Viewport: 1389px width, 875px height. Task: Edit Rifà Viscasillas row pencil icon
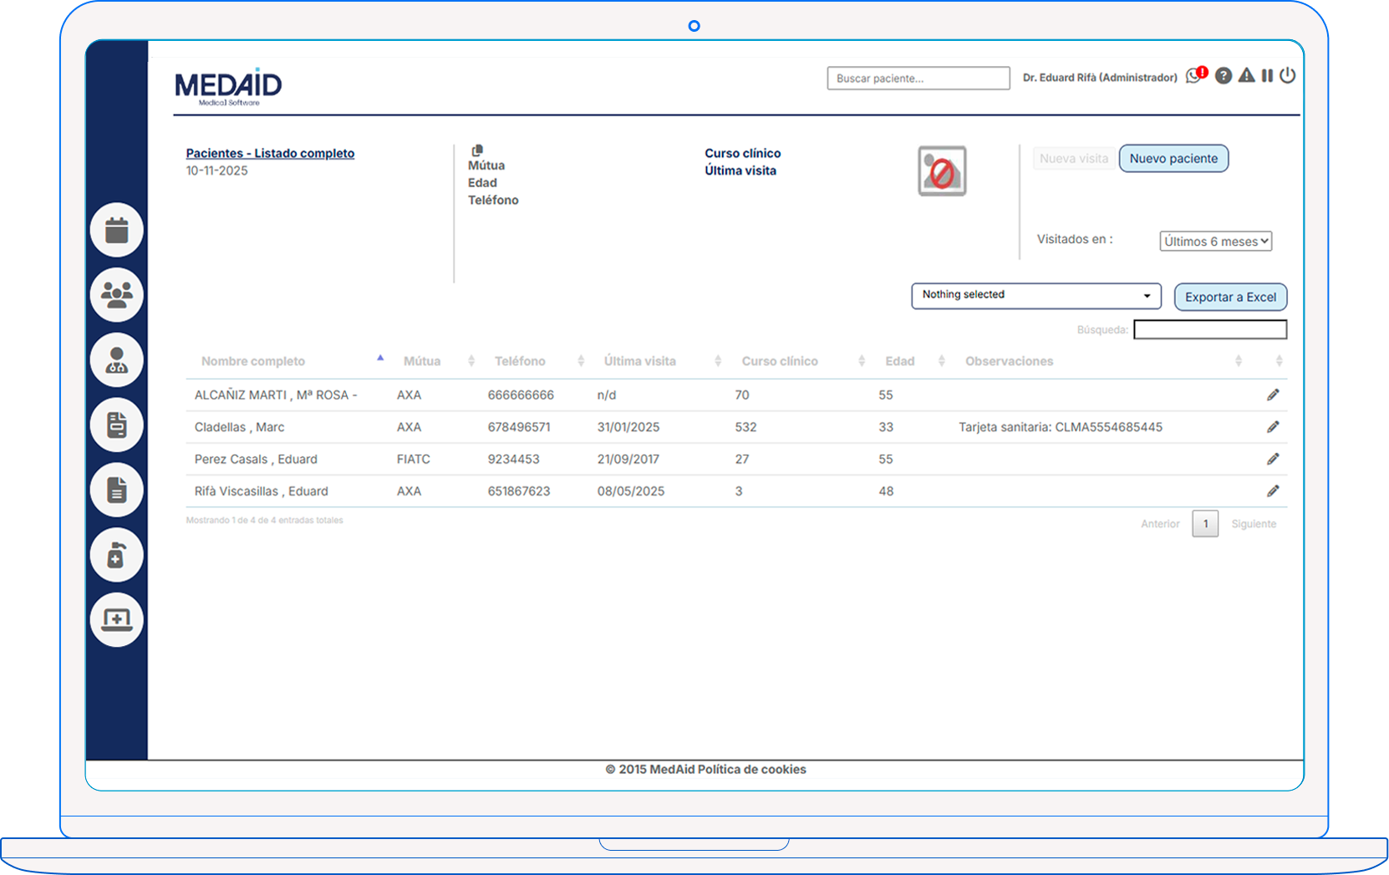pyautogui.click(x=1273, y=491)
